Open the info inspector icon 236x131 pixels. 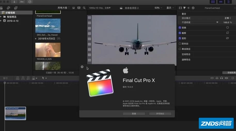pos(193,8)
